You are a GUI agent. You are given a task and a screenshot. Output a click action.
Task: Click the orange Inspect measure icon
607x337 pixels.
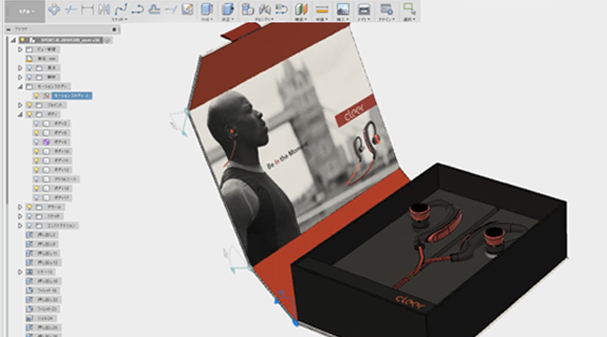(321, 9)
